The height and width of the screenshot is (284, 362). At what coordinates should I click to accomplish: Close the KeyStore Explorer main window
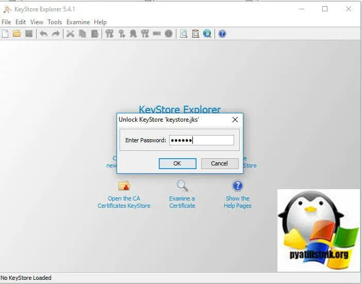349,9
